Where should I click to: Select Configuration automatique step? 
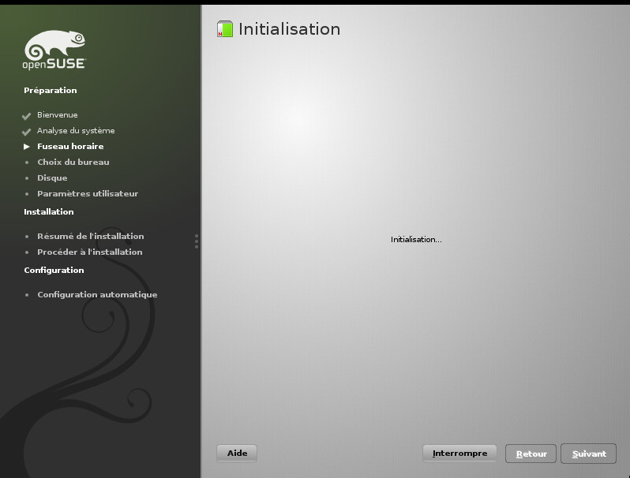pos(97,295)
